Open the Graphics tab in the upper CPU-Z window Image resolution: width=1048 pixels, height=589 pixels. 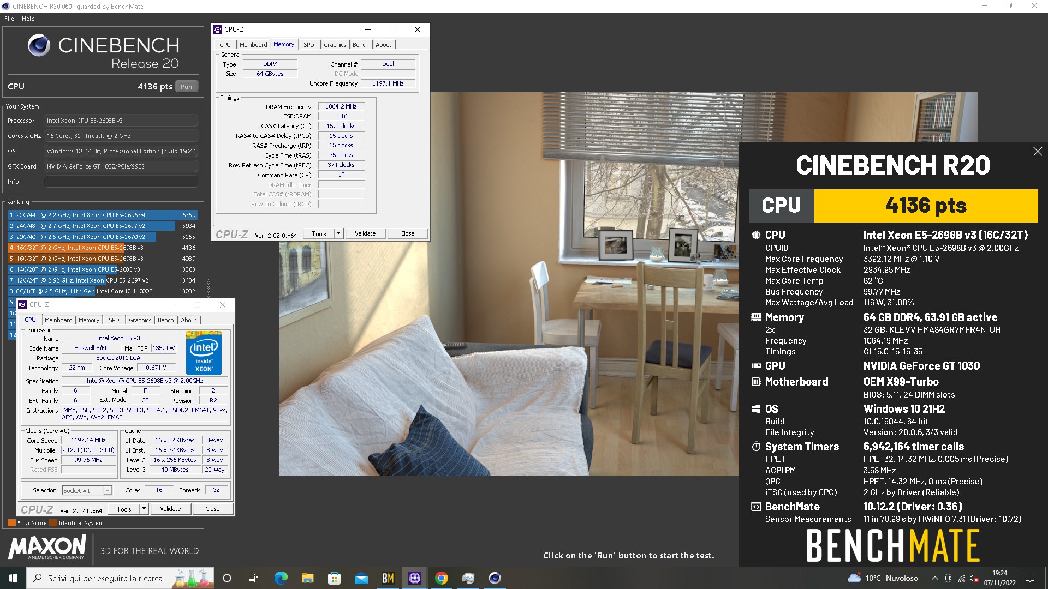point(335,45)
